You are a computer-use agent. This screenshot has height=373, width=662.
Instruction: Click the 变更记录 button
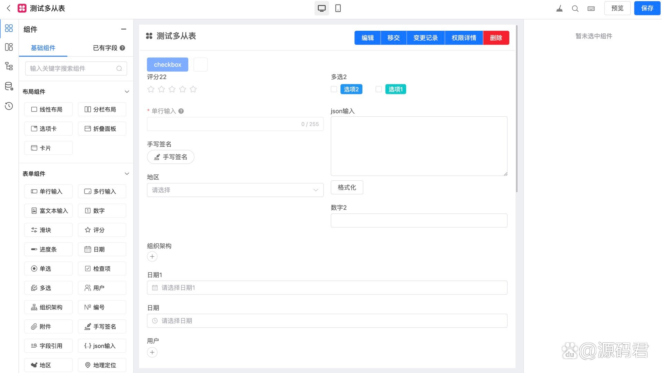coord(425,38)
